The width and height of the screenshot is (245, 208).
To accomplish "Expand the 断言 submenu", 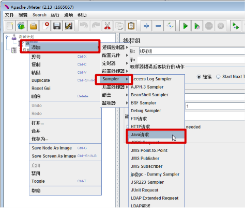I will (115, 95).
